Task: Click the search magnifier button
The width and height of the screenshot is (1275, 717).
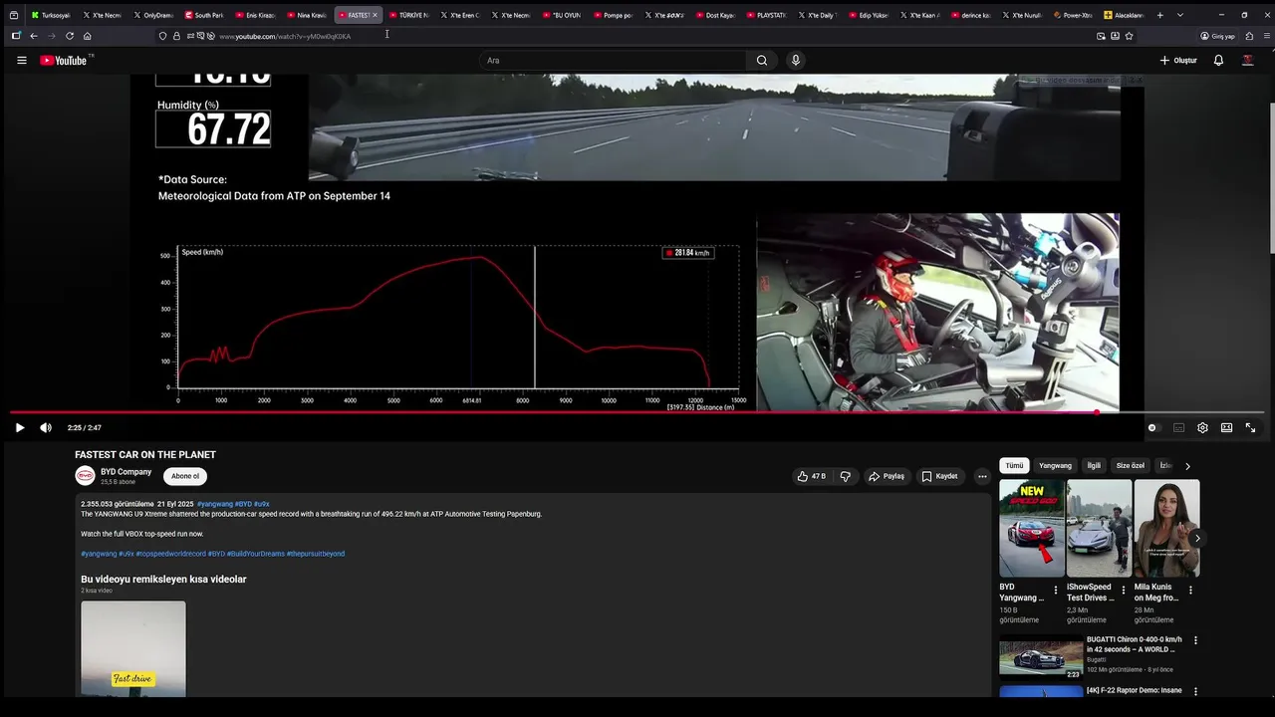Action: click(762, 61)
